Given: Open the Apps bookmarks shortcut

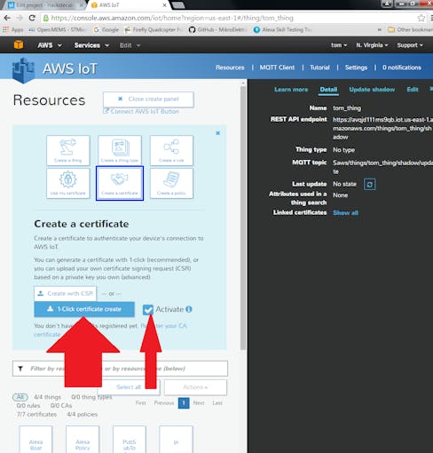Looking at the screenshot, I should tap(13, 30).
